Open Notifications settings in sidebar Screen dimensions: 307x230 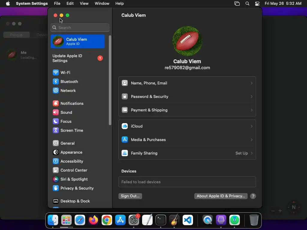click(78, 103)
